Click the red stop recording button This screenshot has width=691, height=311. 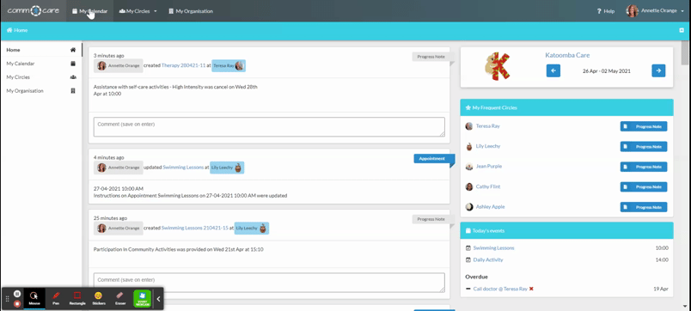(16, 303)
